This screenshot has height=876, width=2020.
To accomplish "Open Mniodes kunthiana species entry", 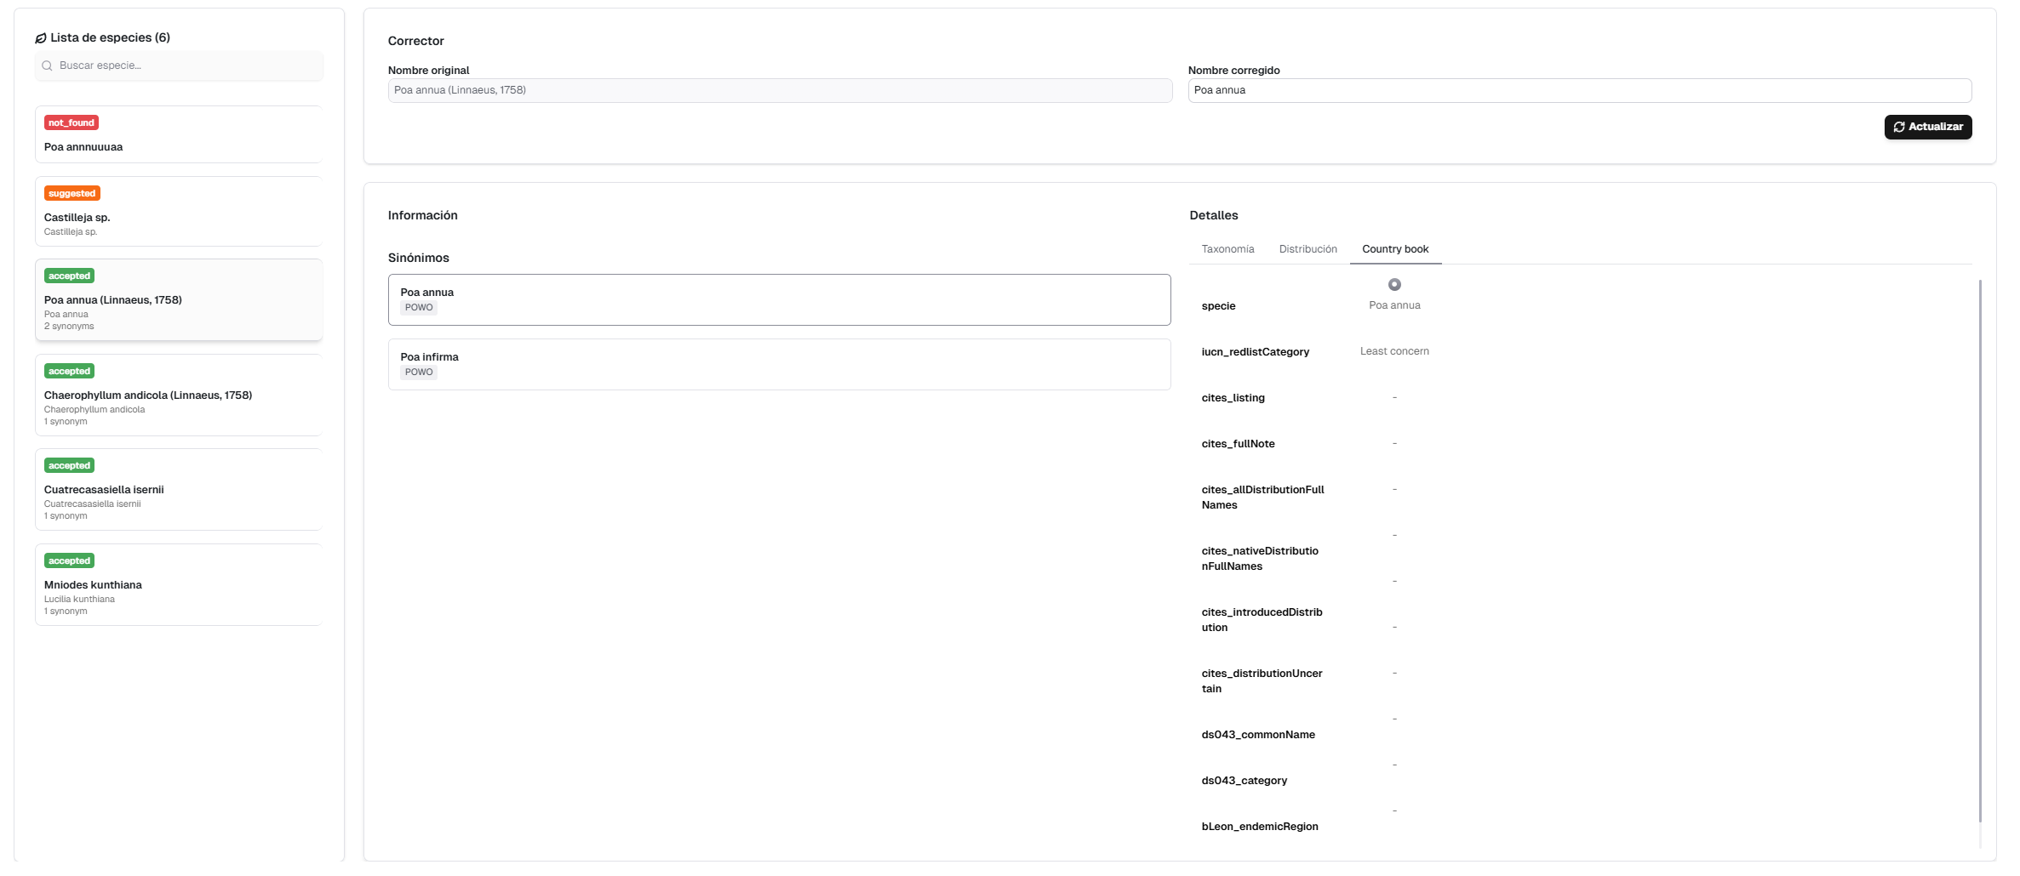I will click(x=179, y=585).
